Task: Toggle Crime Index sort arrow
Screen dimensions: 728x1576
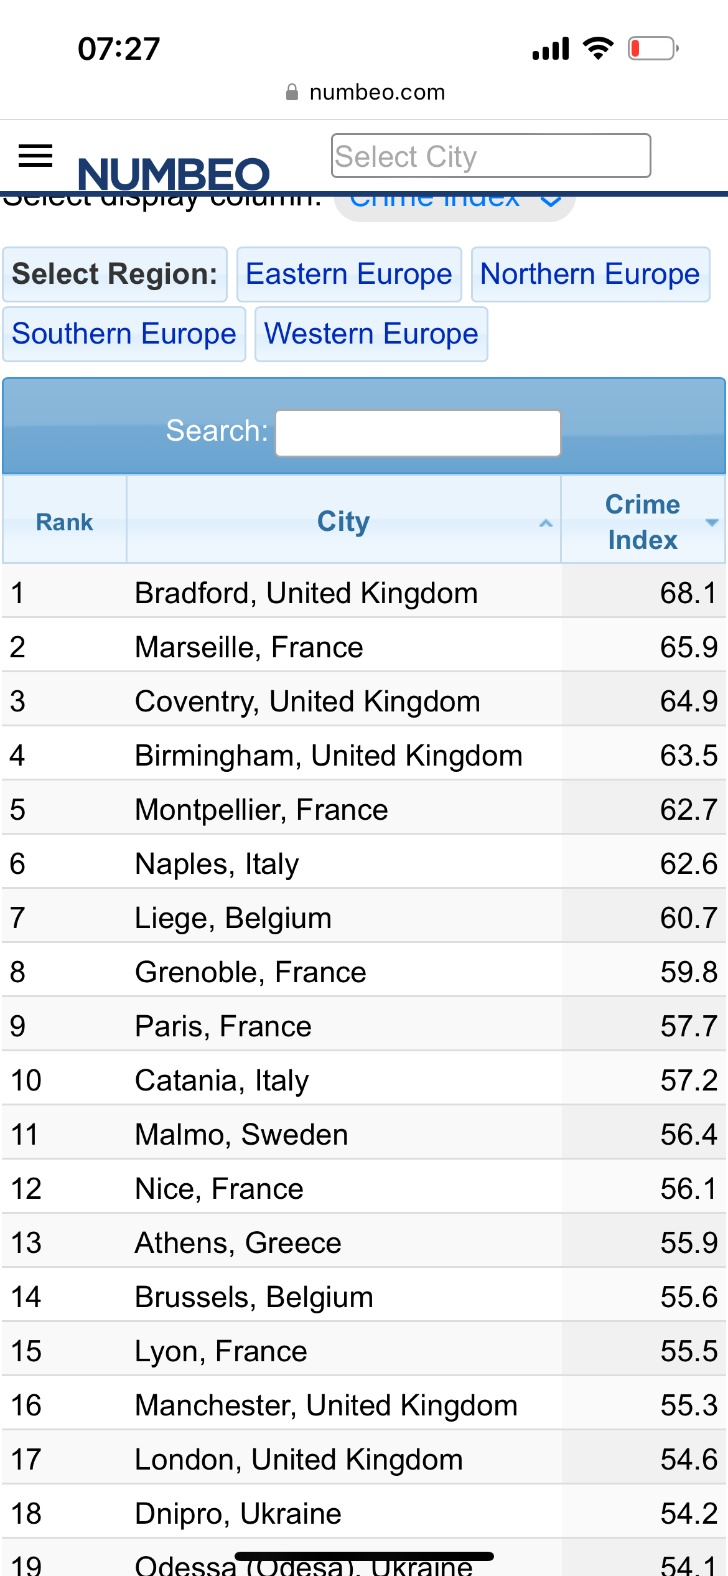Action: (712, 522)
